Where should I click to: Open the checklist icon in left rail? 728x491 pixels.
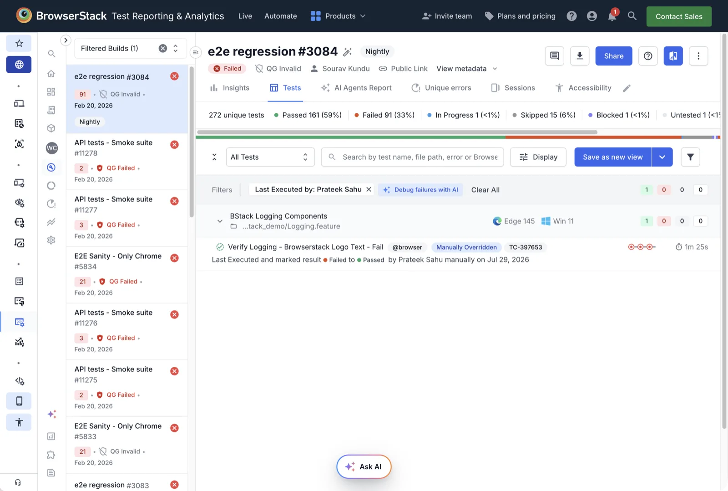tap(19, 281)
